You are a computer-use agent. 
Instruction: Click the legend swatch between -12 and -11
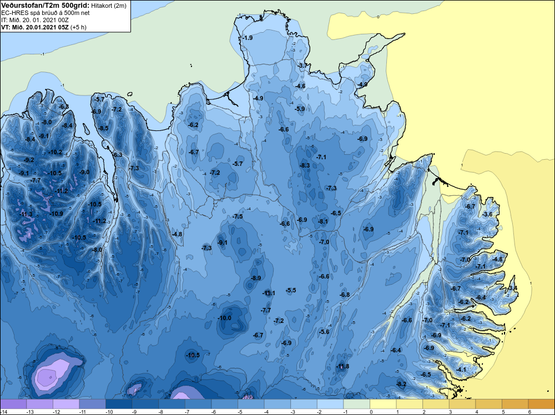[66, 404]
